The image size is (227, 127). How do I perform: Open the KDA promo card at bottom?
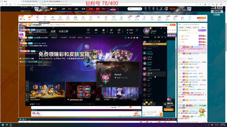(x=120, y=92)
